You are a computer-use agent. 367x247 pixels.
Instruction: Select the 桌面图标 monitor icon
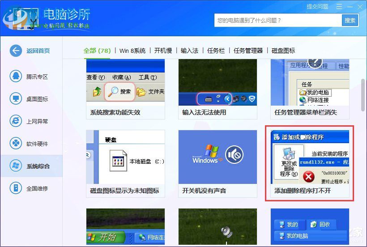click(16, 99)
